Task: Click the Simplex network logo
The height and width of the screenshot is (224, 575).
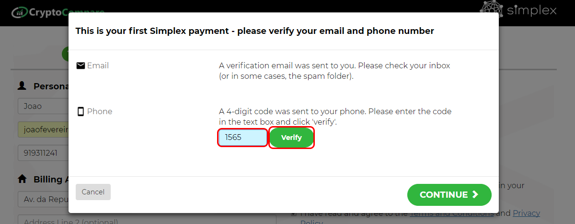Action: 518,11
